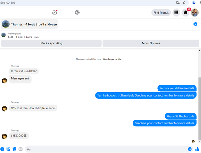Screen dimensions: 201x153
Task: Open the Chrome profile icon
Action: pyautogui.click(x=194, y=2)
